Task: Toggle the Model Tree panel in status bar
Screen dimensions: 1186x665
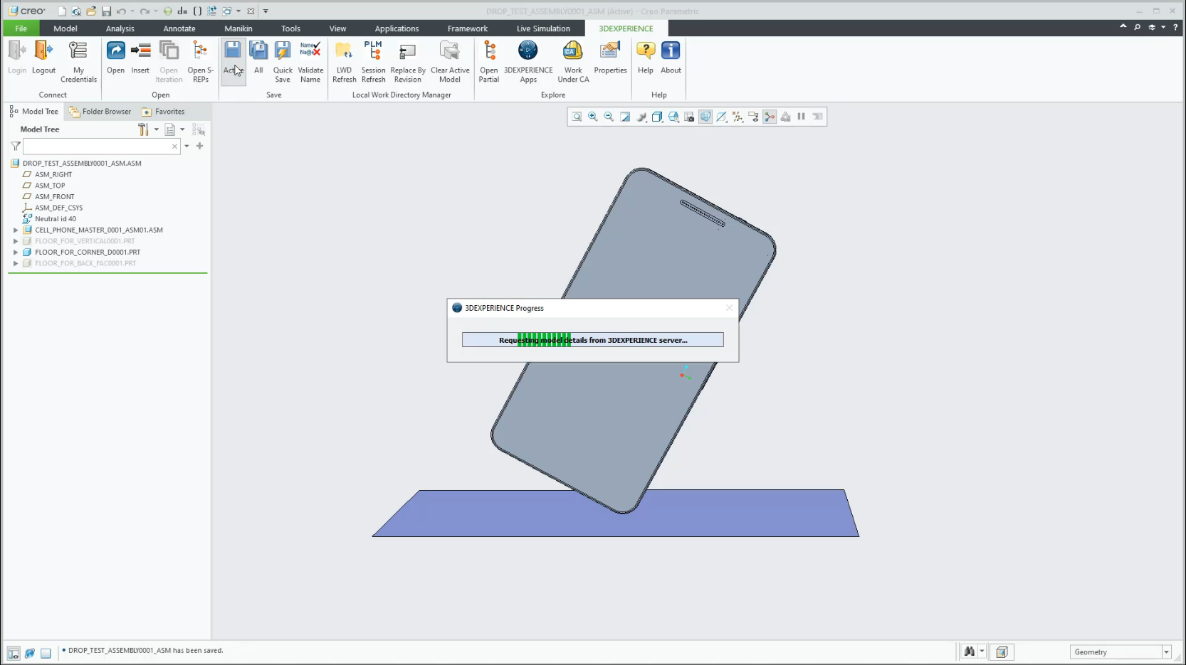Action: [14, 653]
